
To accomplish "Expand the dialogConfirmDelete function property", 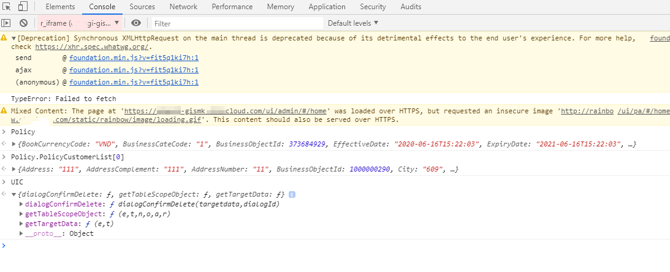I will click(22, 204).
